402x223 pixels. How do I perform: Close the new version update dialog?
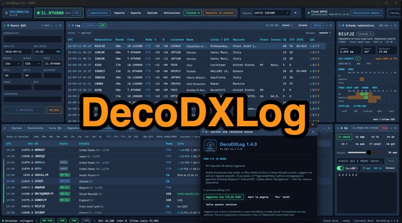[313, 132]
